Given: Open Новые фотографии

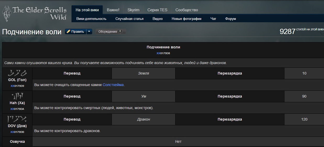Looking at the screenshot, I should (x=186, y=19).
